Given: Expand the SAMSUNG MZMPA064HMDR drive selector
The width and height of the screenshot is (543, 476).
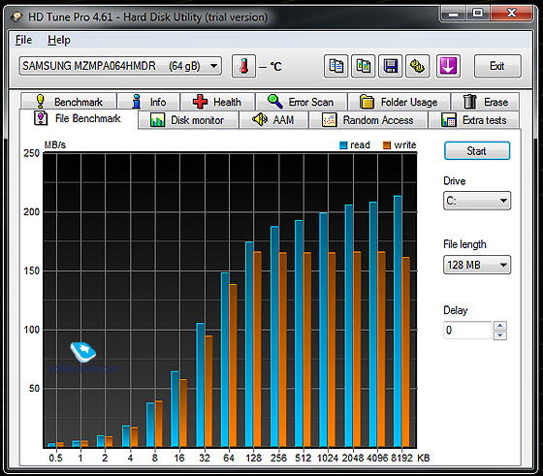Looking at the screenshot, I should [x=120, y=66].
